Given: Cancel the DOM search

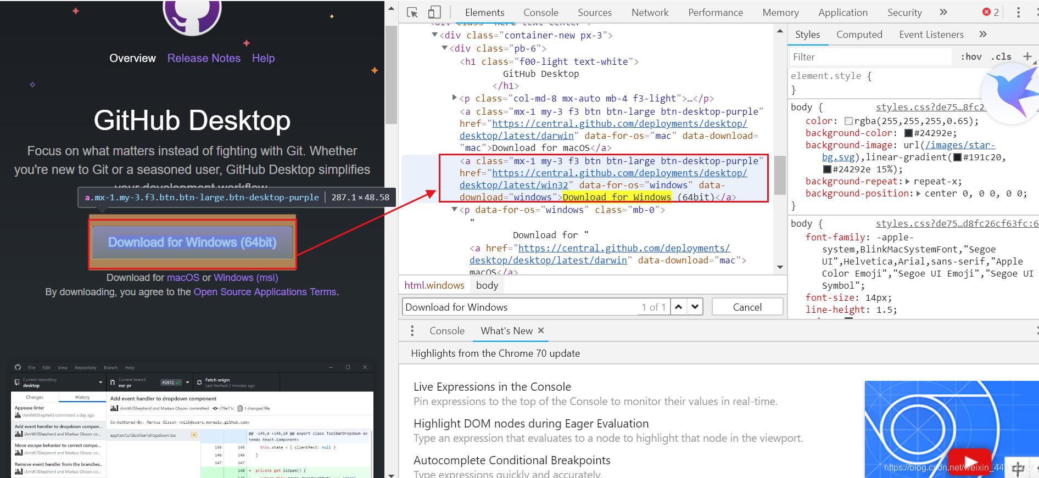Looking at the screenshot, I should (x=747, y=307).
